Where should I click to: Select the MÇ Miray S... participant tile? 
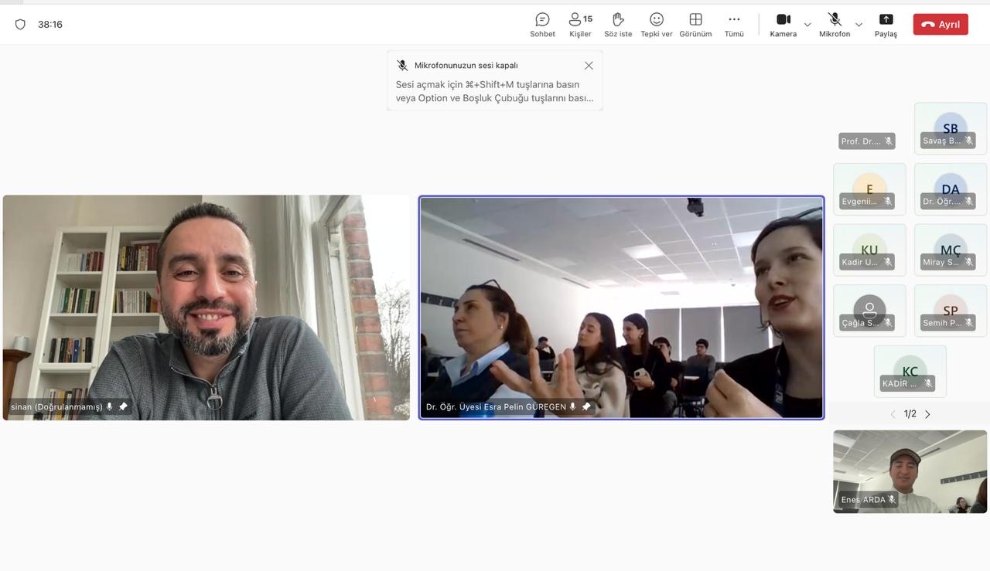951,250
